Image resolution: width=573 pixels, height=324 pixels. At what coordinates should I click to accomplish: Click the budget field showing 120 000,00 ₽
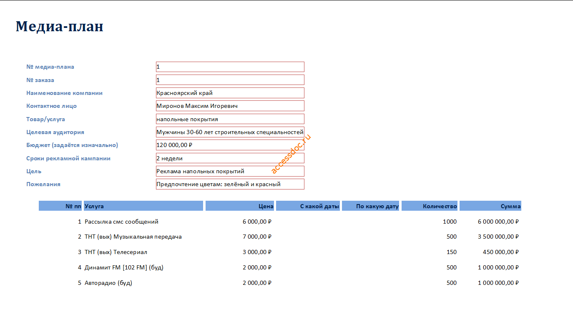230,145
